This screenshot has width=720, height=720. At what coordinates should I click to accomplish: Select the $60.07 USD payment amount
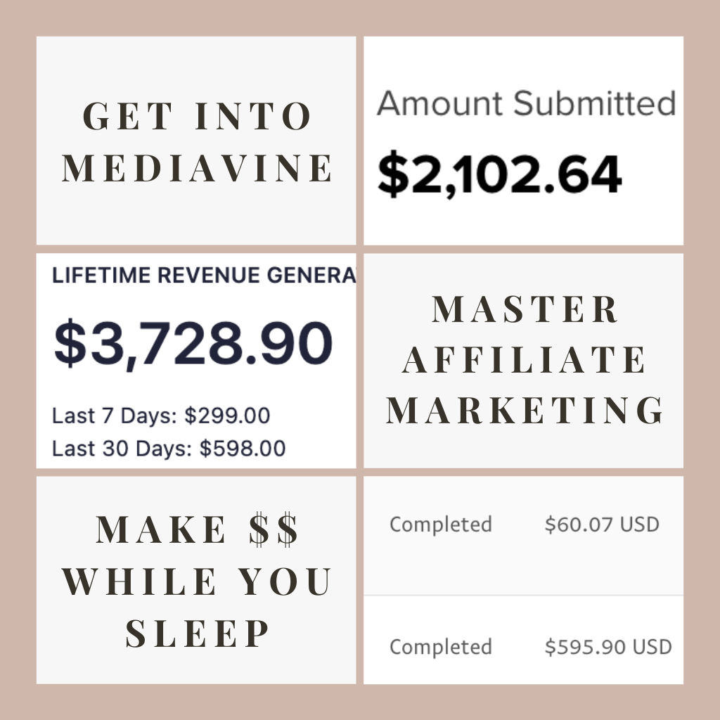coord(602,525)
